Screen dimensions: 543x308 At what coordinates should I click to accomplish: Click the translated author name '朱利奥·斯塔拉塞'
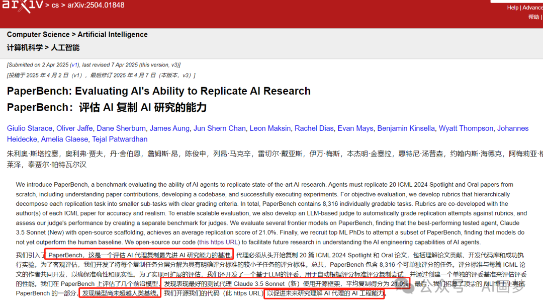pyautogui.click(x=33, y=154)
